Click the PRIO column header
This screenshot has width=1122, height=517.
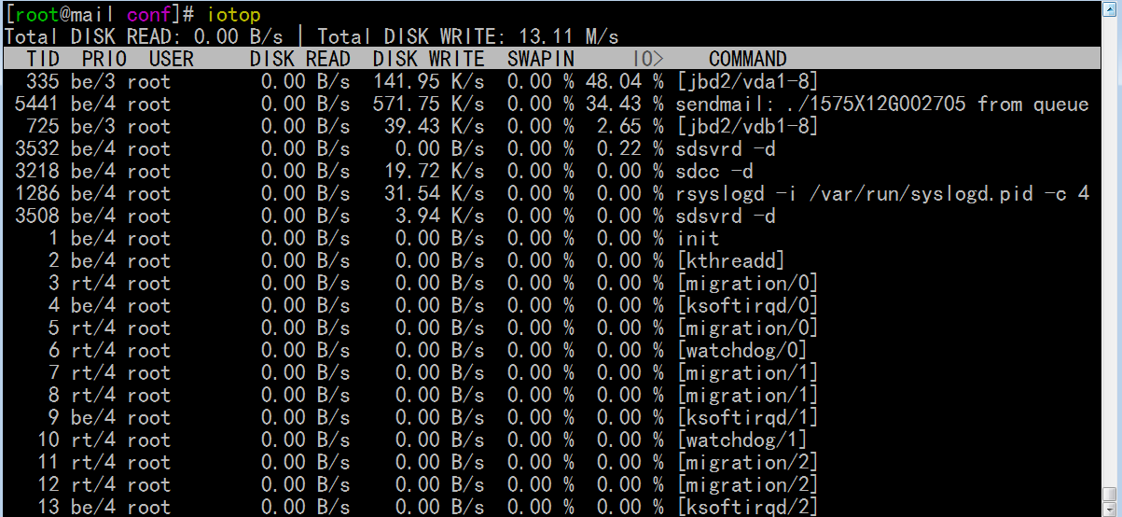(x=104, y=59)
